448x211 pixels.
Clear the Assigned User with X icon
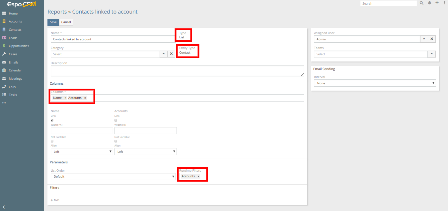click(x=432, y=39)
